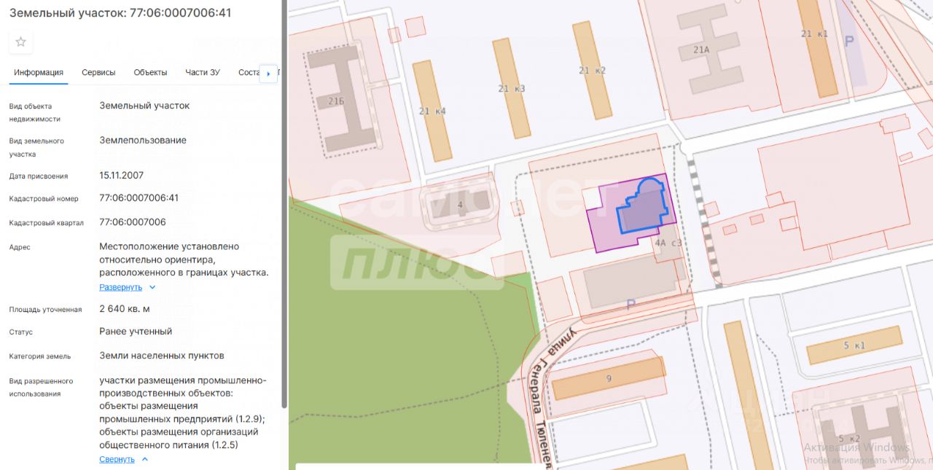Screen dimensions: 933x470
Task: Switch to the Сервисы tab
Action: pyautogui.click(x=98, y=72)
